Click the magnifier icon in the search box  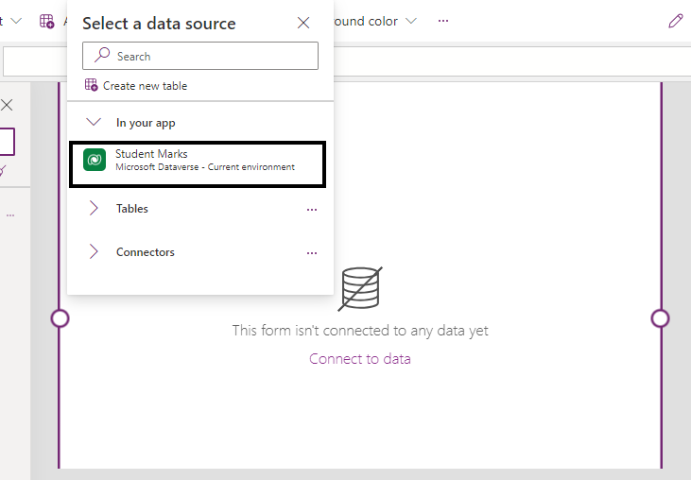coord(102,57)
